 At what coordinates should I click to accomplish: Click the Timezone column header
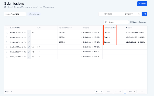pos(85,28)
